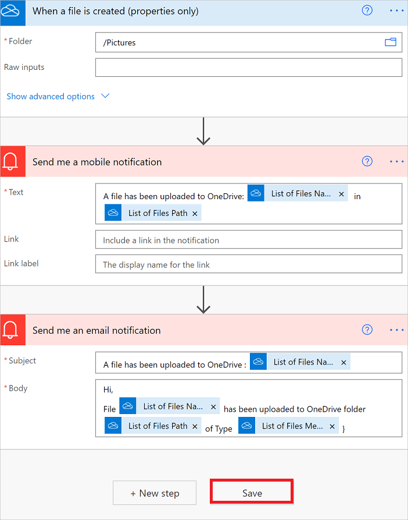The height and width of the screenshot is (520, 408).
Task: Open the folder picker next to /Pictures
Action: (391, 42)
